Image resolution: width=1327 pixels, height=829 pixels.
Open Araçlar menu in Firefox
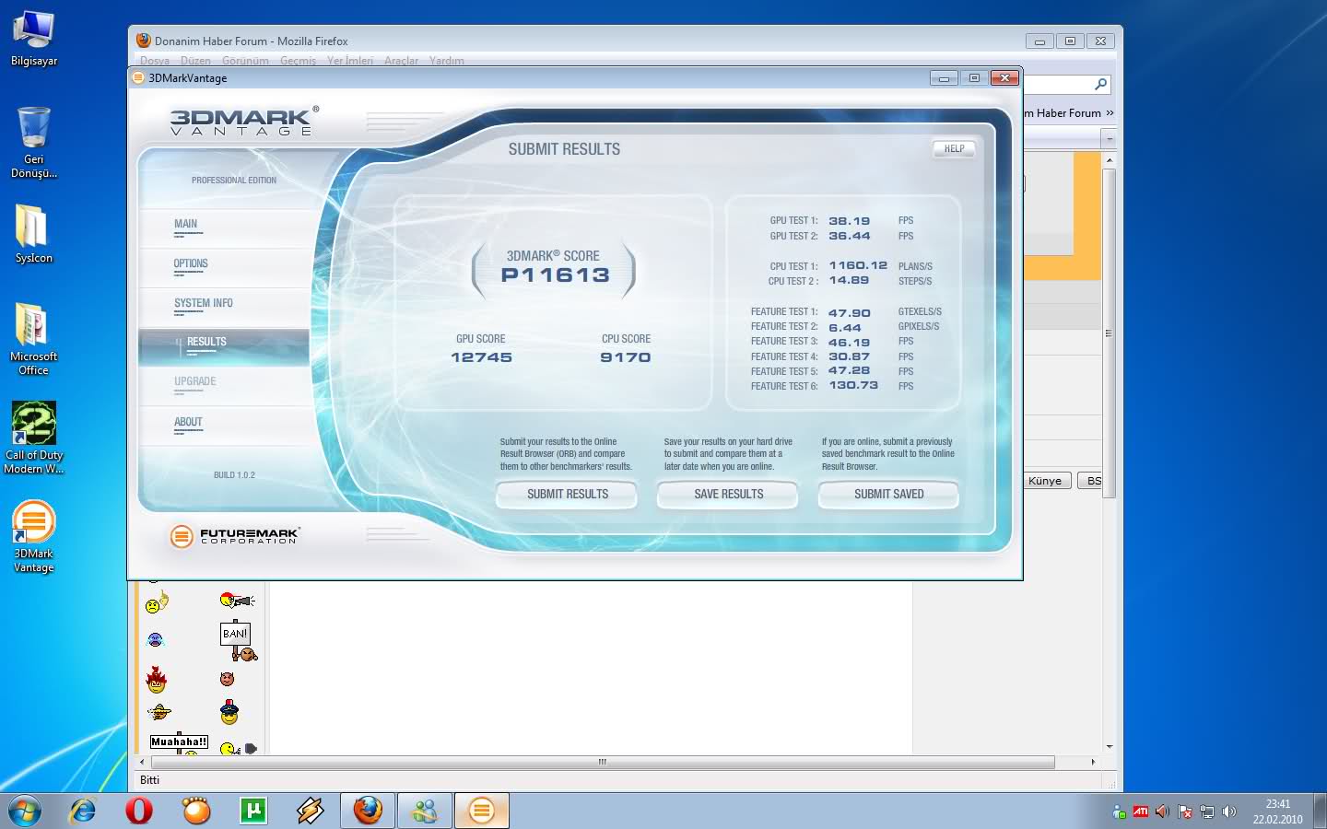[401, 61]
